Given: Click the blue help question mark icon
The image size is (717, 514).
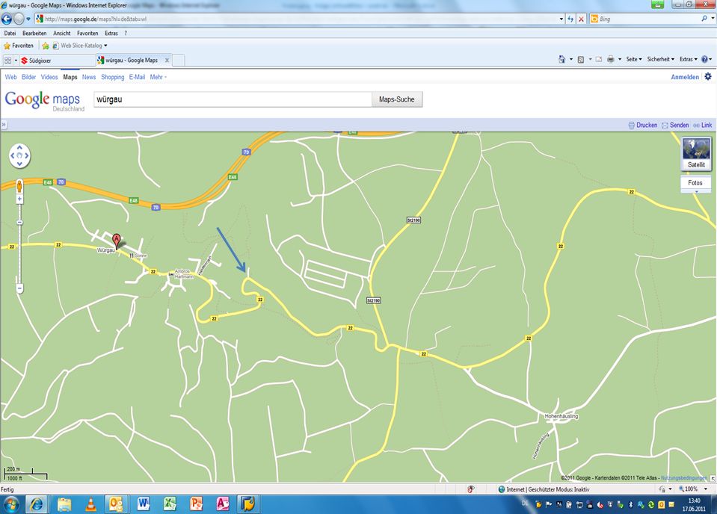Looking at the screenshot, I should [704, 60].
